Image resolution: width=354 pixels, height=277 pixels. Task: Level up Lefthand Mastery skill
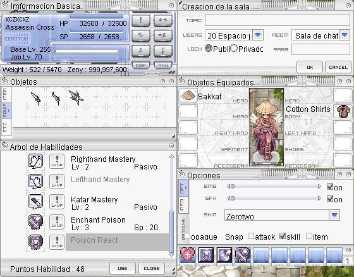[57, 182]
